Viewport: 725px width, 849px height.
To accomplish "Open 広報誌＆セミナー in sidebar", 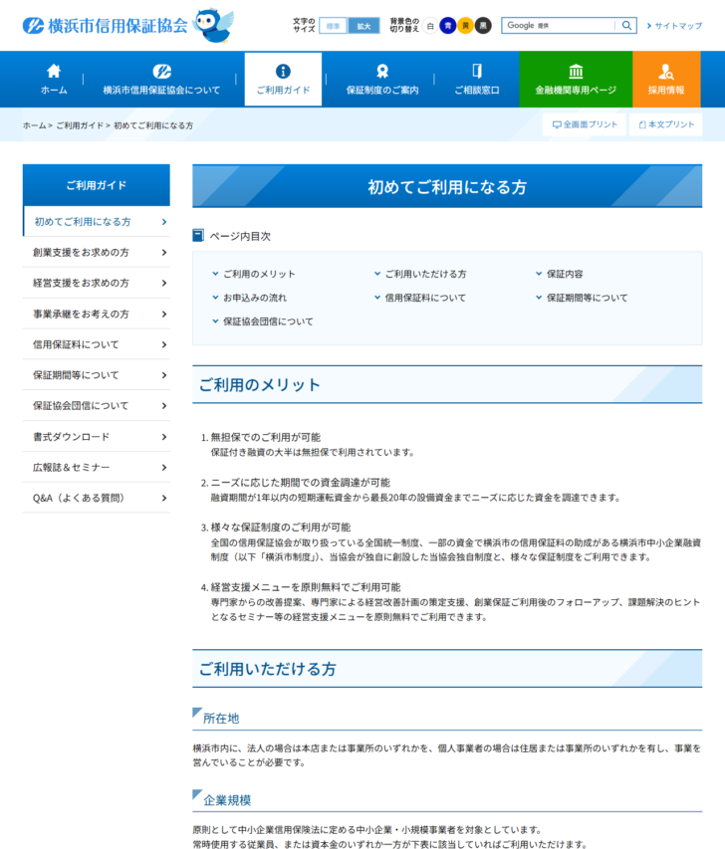I will click(x=97, y=467).
